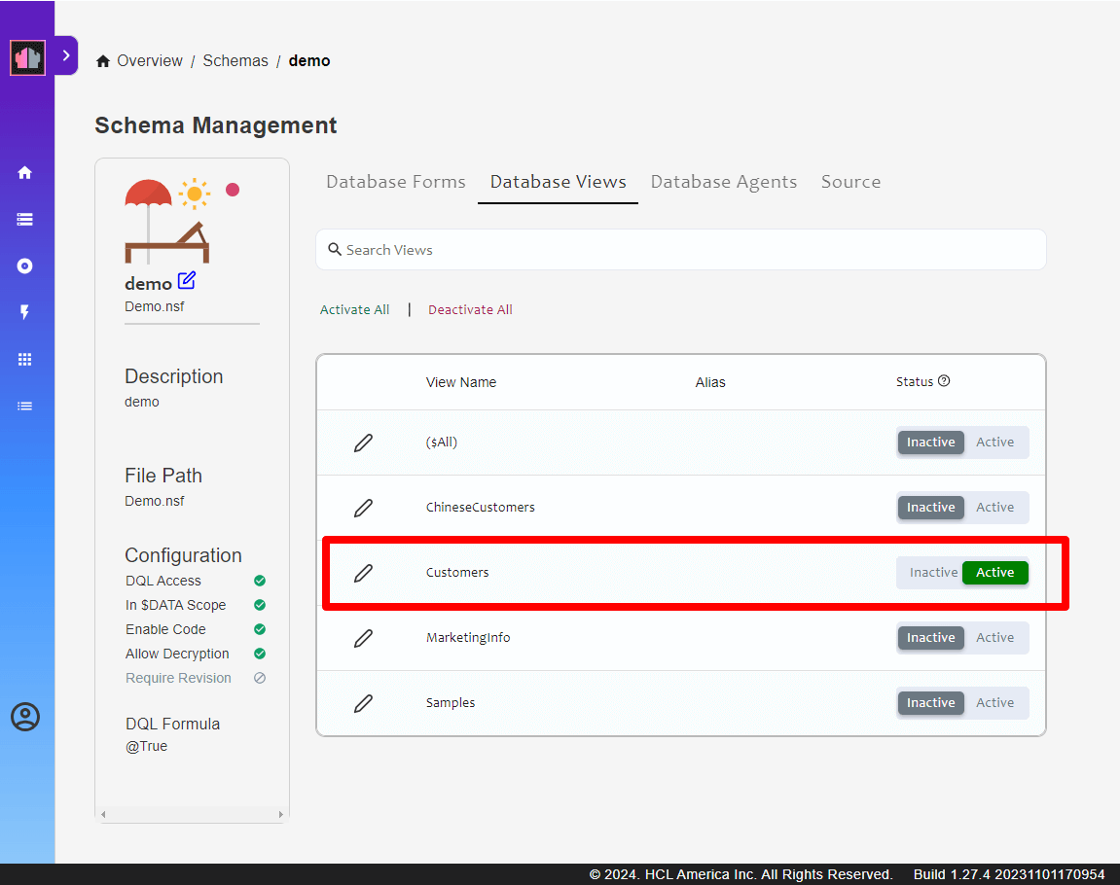The image size is (1120, 885).
Task: Open Home from the sidebar icon
Action: pos(25,173)
